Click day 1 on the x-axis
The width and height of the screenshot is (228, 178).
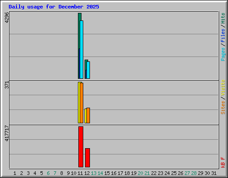[15, 173]
